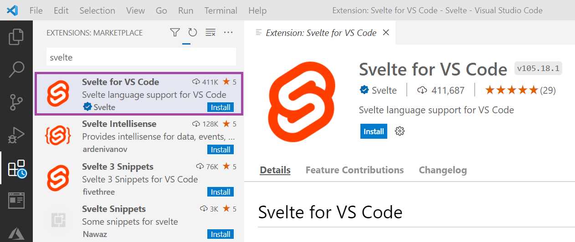This screenshot has width=575, height=242.
Task: Open the Help menu
Action: click(257, 10)
